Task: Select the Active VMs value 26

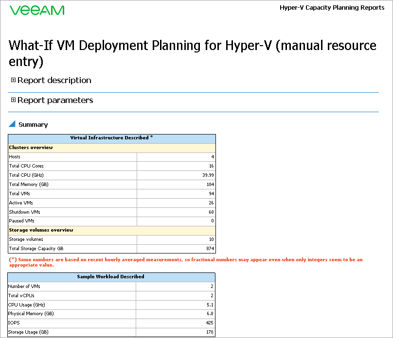Action: tap(212, 203)
